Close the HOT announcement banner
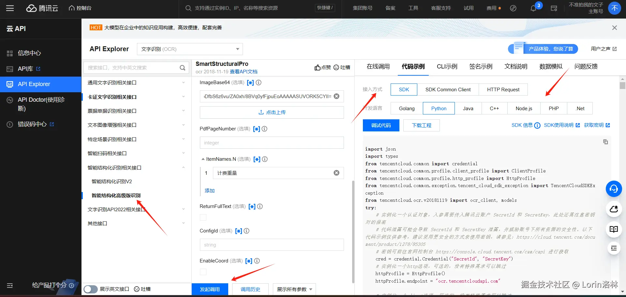 pyautogui.click(x=615, y=28)
